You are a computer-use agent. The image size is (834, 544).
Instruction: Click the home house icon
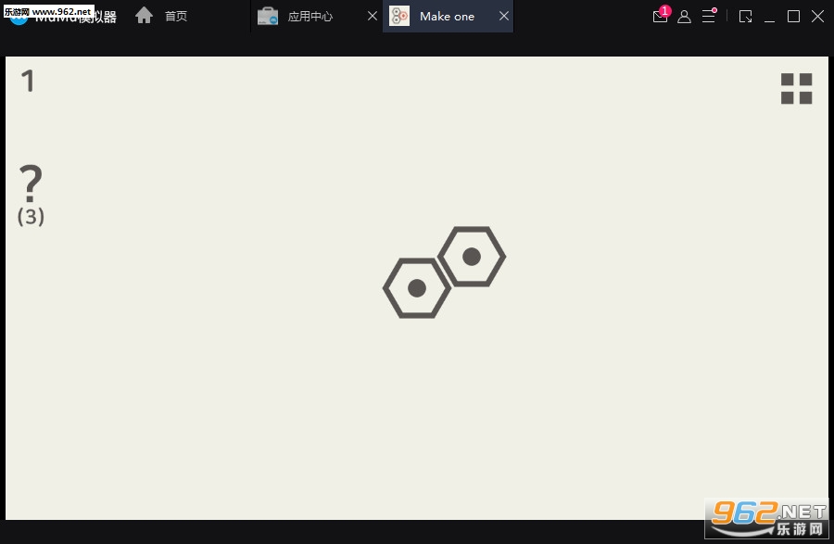144,16
